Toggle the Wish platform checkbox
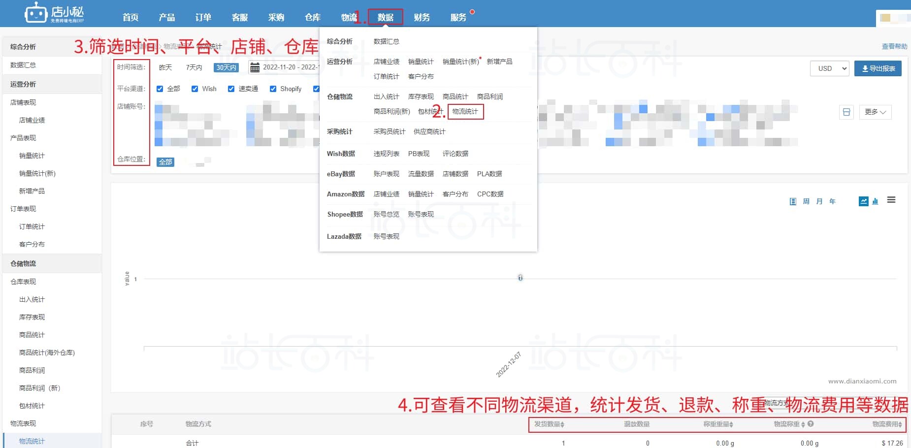 [x=195, y=89]
